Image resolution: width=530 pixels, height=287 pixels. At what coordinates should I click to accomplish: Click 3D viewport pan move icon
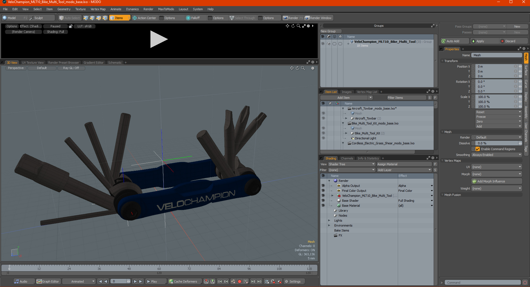click(292, 68)
